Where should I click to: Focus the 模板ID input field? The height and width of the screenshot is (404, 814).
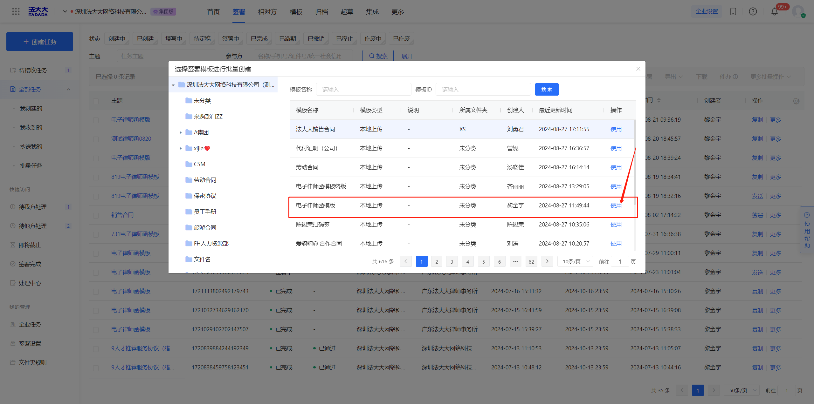click(x=483, y=90)
